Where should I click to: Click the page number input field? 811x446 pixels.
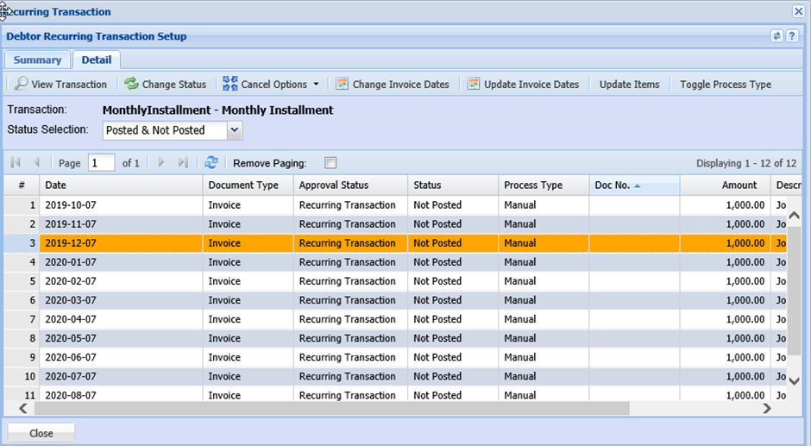(x=101, y=163)
